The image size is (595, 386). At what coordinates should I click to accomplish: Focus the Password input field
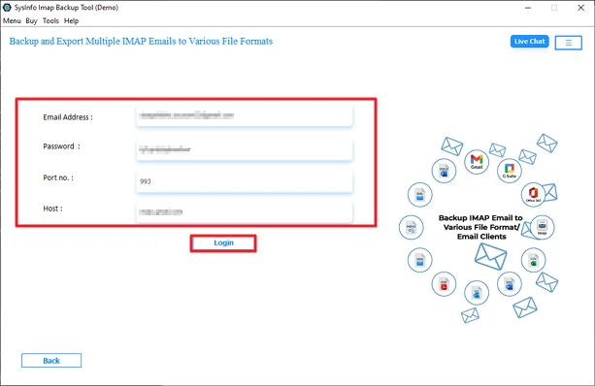tap(245, 149)
